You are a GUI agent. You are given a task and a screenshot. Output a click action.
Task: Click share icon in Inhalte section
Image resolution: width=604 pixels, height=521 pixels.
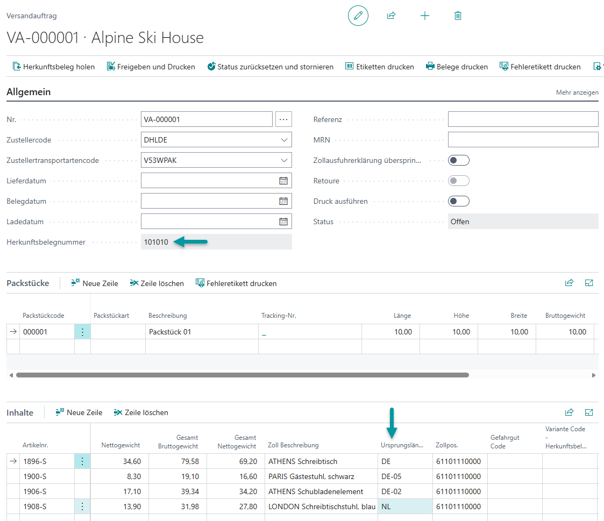[569, 412]
